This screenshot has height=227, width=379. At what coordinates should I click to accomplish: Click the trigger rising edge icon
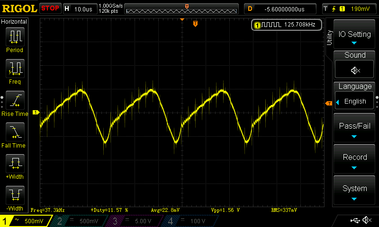(x=334, y=9)
